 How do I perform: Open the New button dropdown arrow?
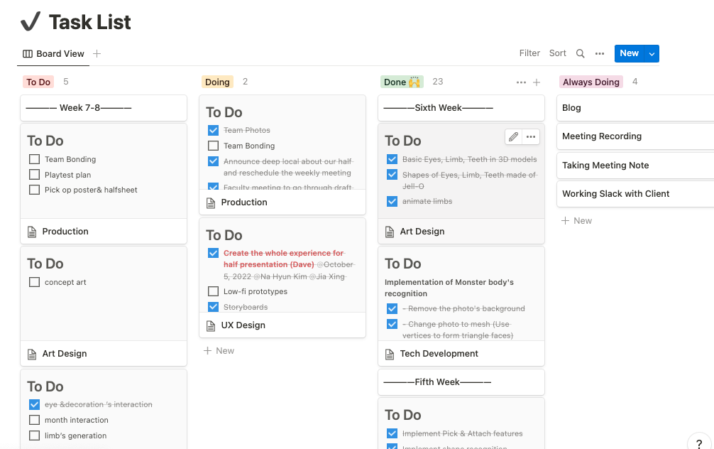point(652,53)
